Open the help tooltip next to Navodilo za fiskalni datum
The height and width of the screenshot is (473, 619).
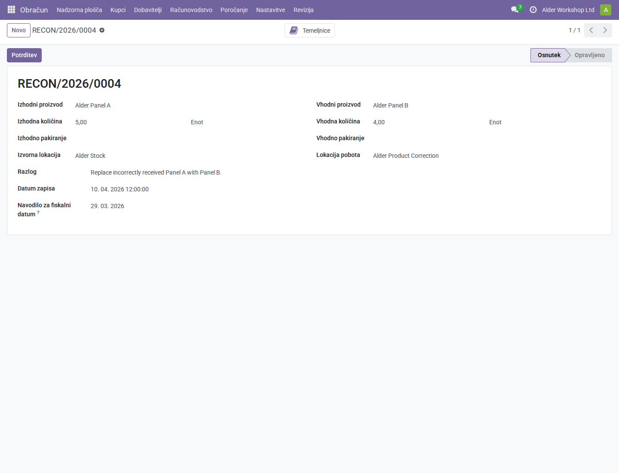point(38,212)
